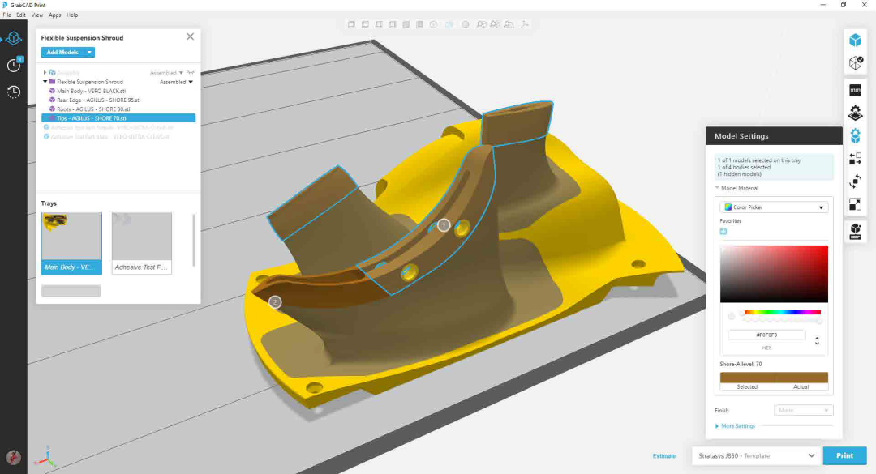Click the Print button
This screenshot has height=474, width=876.
(x=844, y=455)
